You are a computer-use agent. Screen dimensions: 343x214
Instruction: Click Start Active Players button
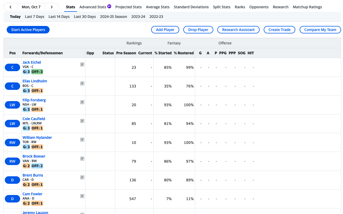[x=28, y=30]
